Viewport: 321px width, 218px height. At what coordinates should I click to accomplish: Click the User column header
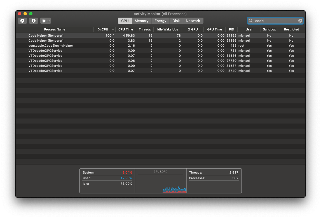point(249,29)
